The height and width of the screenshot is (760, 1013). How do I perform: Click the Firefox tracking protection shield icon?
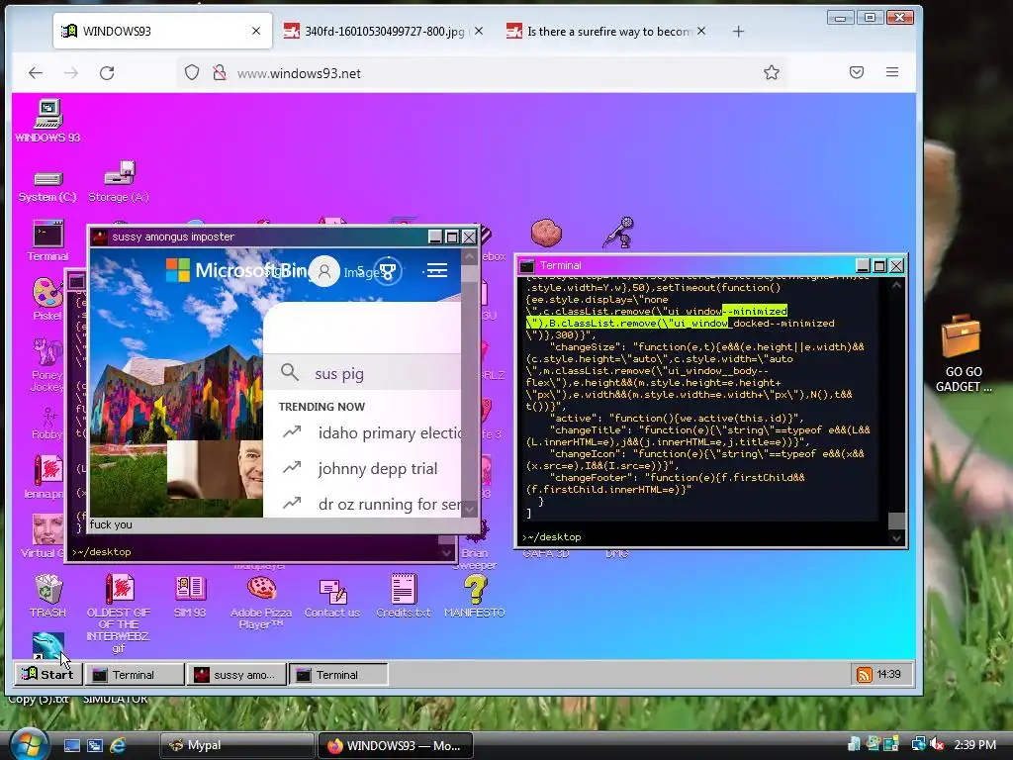(192, 72)
